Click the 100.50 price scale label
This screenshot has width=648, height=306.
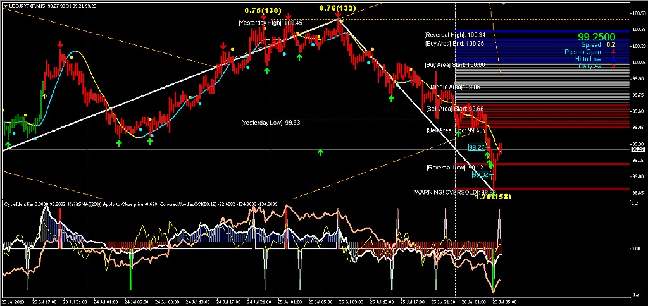[639, 14]
